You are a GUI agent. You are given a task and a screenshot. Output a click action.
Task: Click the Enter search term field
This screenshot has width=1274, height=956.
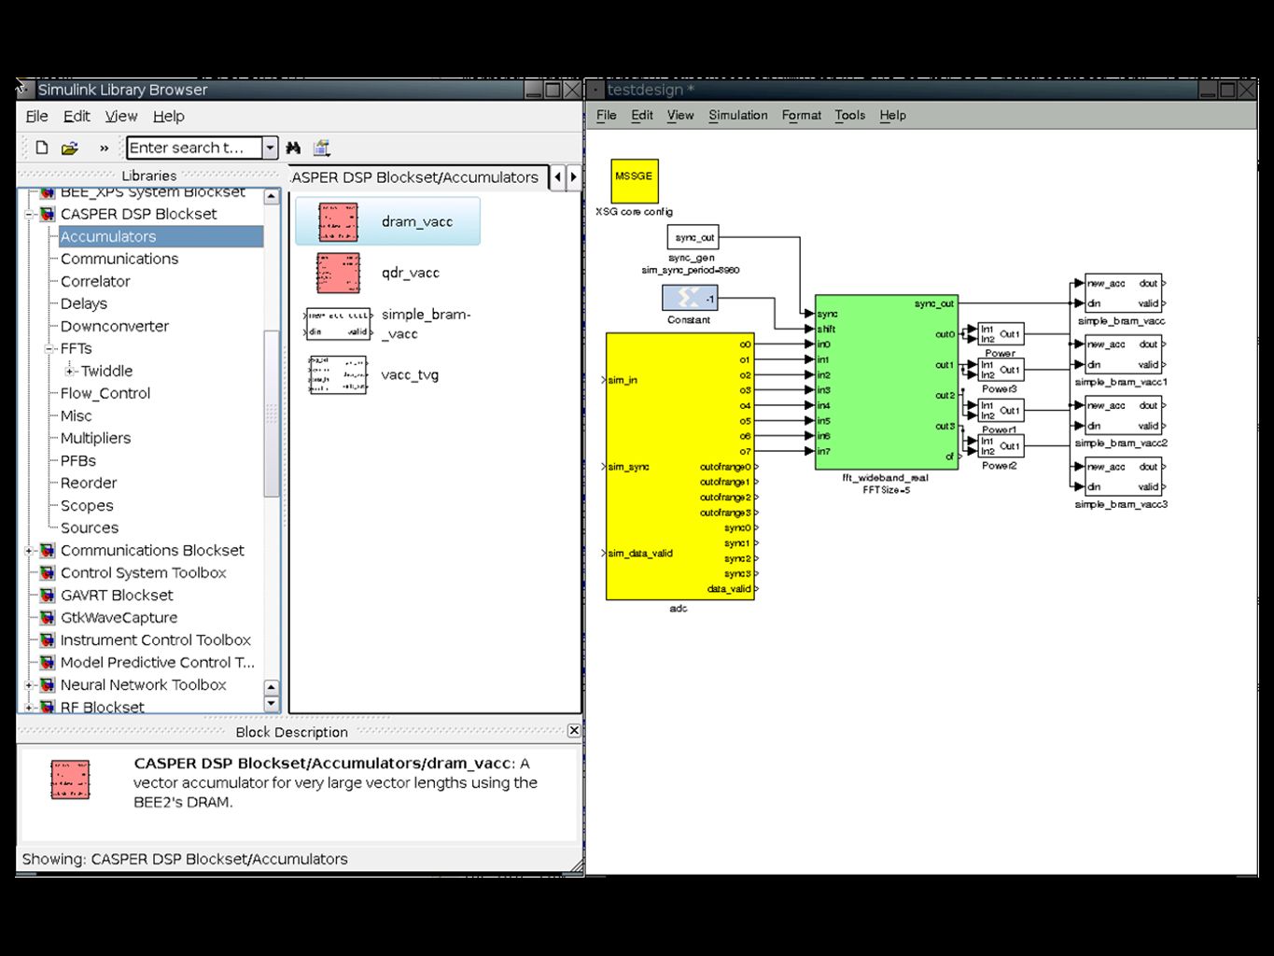194,148
